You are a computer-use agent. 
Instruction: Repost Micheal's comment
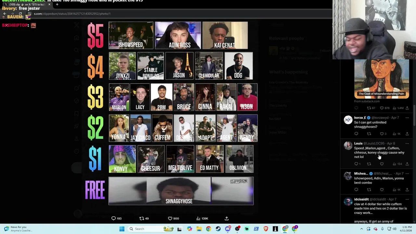point(369,189)
